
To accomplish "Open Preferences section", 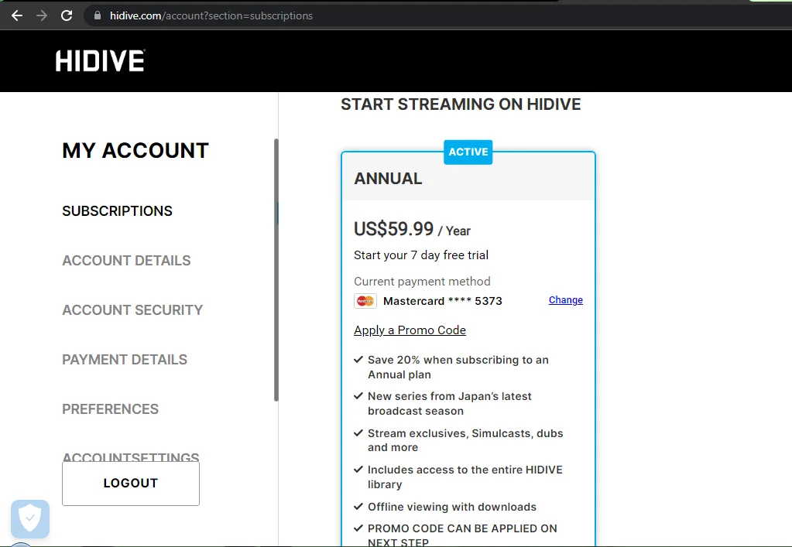I will (110, 409).
